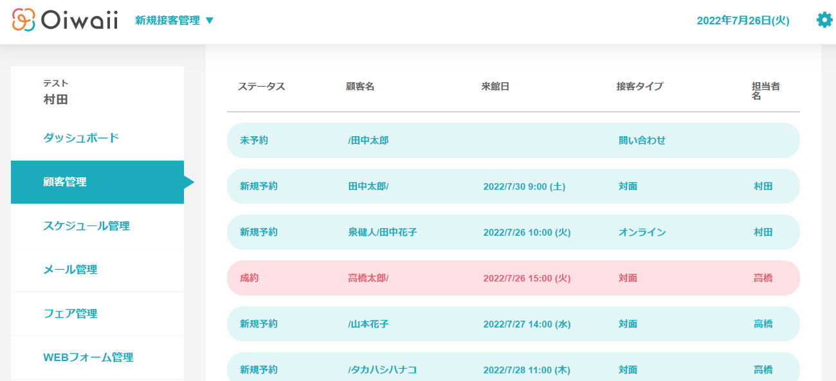
Task: Click visit date 2022/7/26 15:00 (火)
Action: (x=527, y=278)
